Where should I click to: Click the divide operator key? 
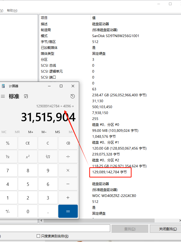pyautogui.click(x=68, y=157)
